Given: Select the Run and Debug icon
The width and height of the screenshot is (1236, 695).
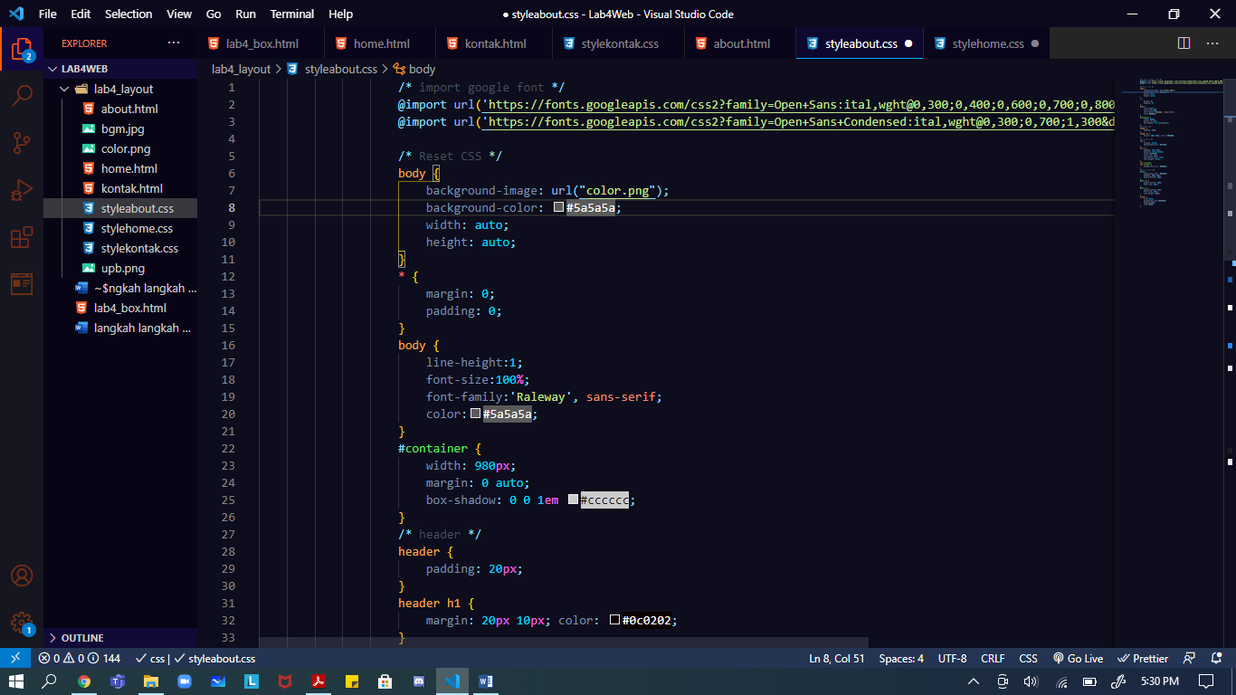Looking at the screenshot, I should pyautogui.click(x=22, y=190).
